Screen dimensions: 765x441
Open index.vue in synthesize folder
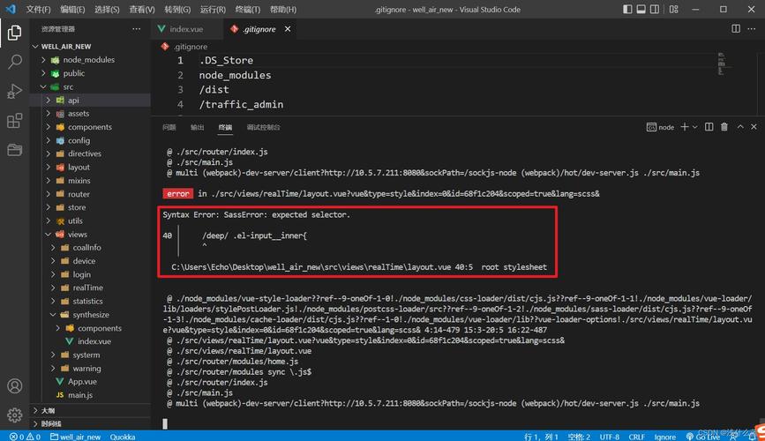pos(94,341)
